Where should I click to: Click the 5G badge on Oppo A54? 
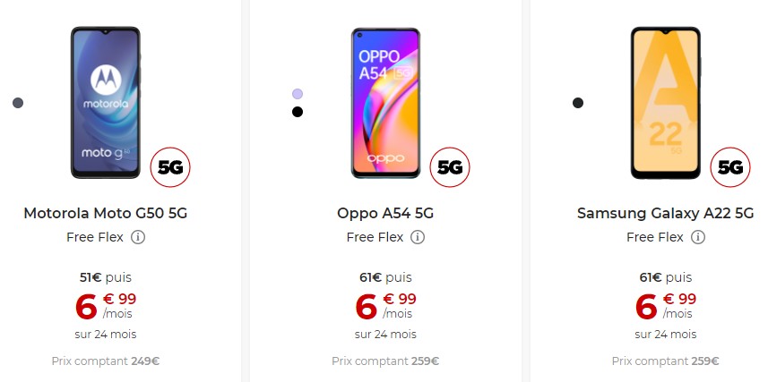pyautogui.click(x=451, y=166)
